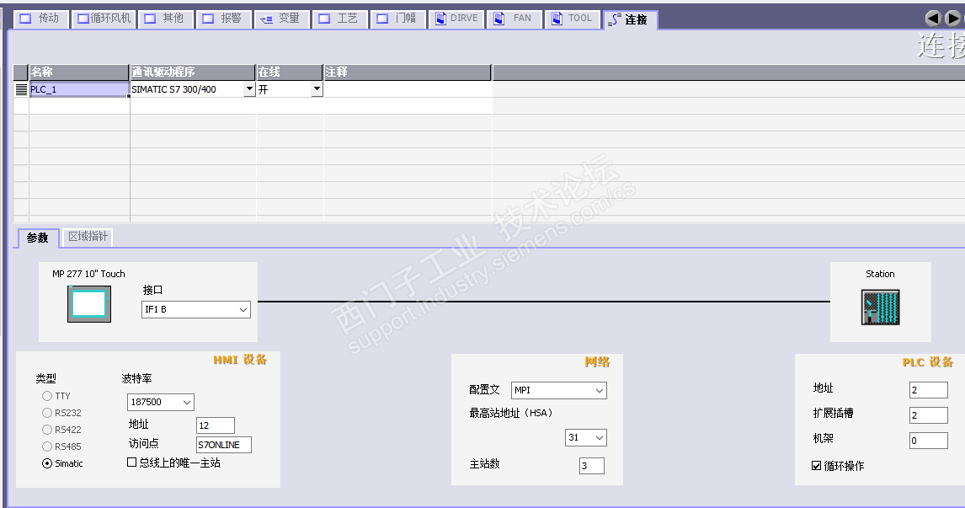Image resolution: width=965 pixels, height=508 pixels.
Task: Switch to the 循环风机 tab
Action: 104,19
